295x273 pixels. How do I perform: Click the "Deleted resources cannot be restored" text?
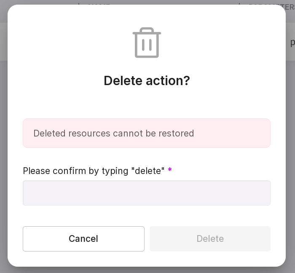(114, 134)
